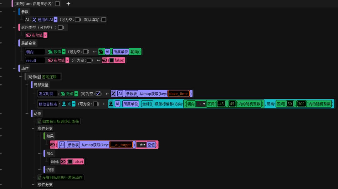Edit the -45 random range value

pos(221,104)
